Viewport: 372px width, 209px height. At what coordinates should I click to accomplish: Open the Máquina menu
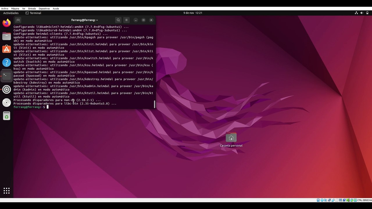pyautogui.click(x=15, y=8)
